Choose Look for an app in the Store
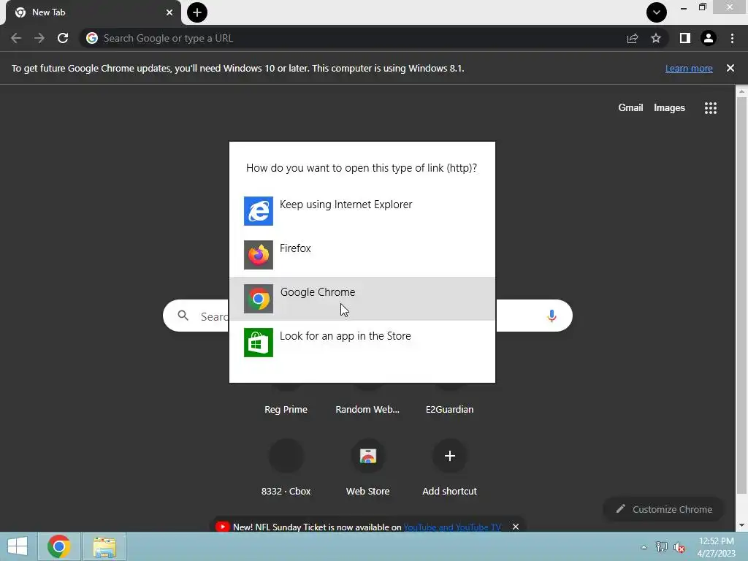The image size is (748, 561). point(362,343)
